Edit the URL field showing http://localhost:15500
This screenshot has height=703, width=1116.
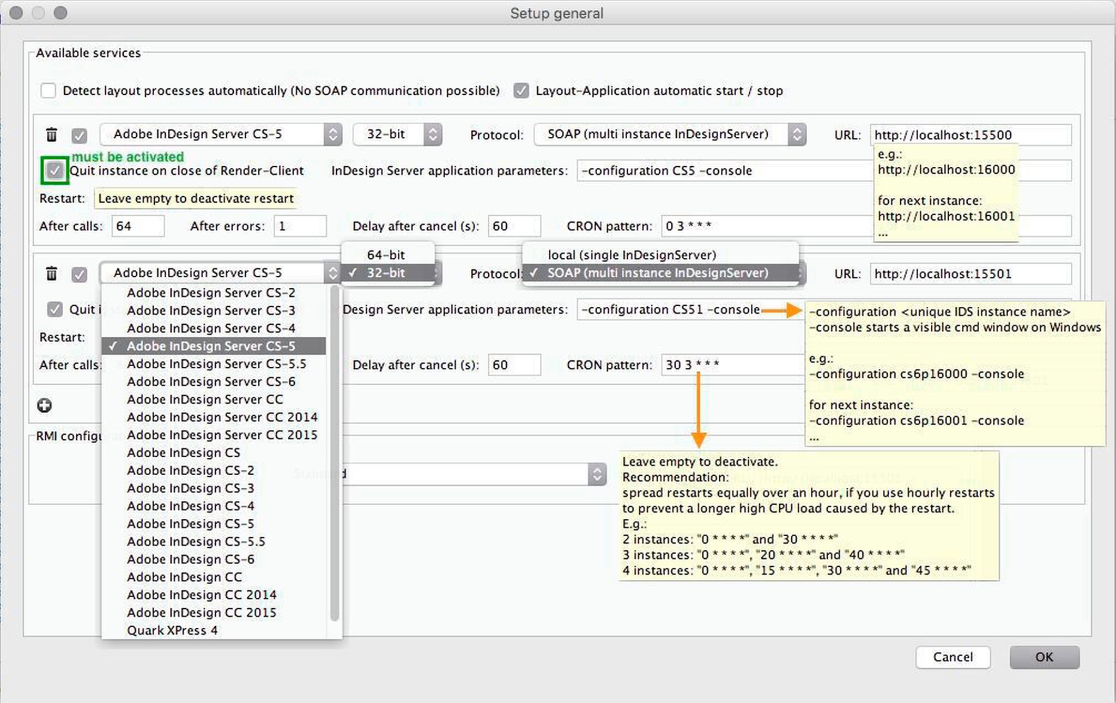pyautogui.click(x=971, y=135)
